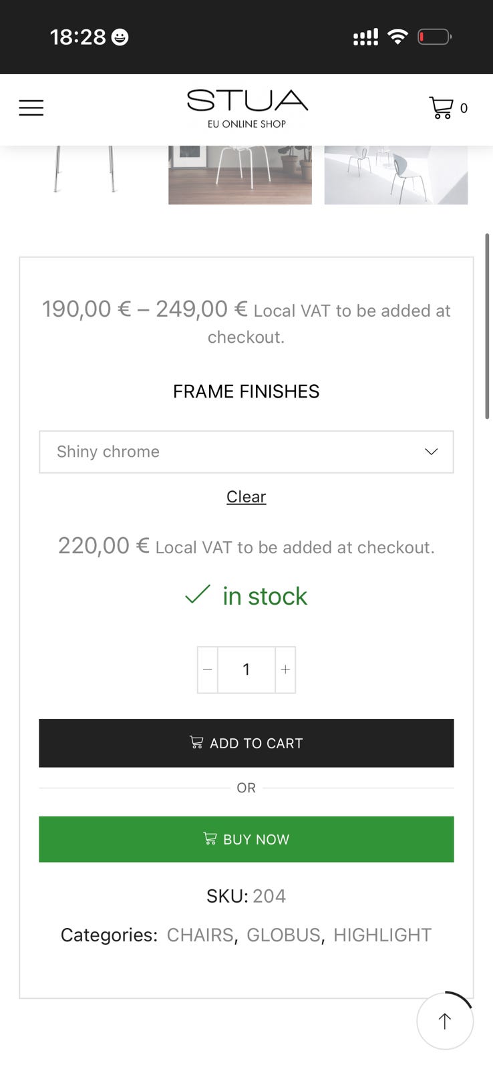Screen dimensions: 493x1069
Task: Increase quantity with plus button
Action: point(285,669)
